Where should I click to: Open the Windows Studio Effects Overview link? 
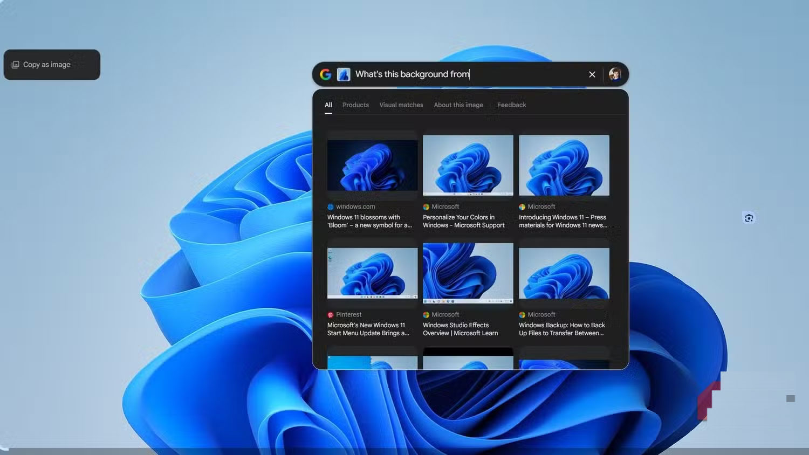click(461, 329)
